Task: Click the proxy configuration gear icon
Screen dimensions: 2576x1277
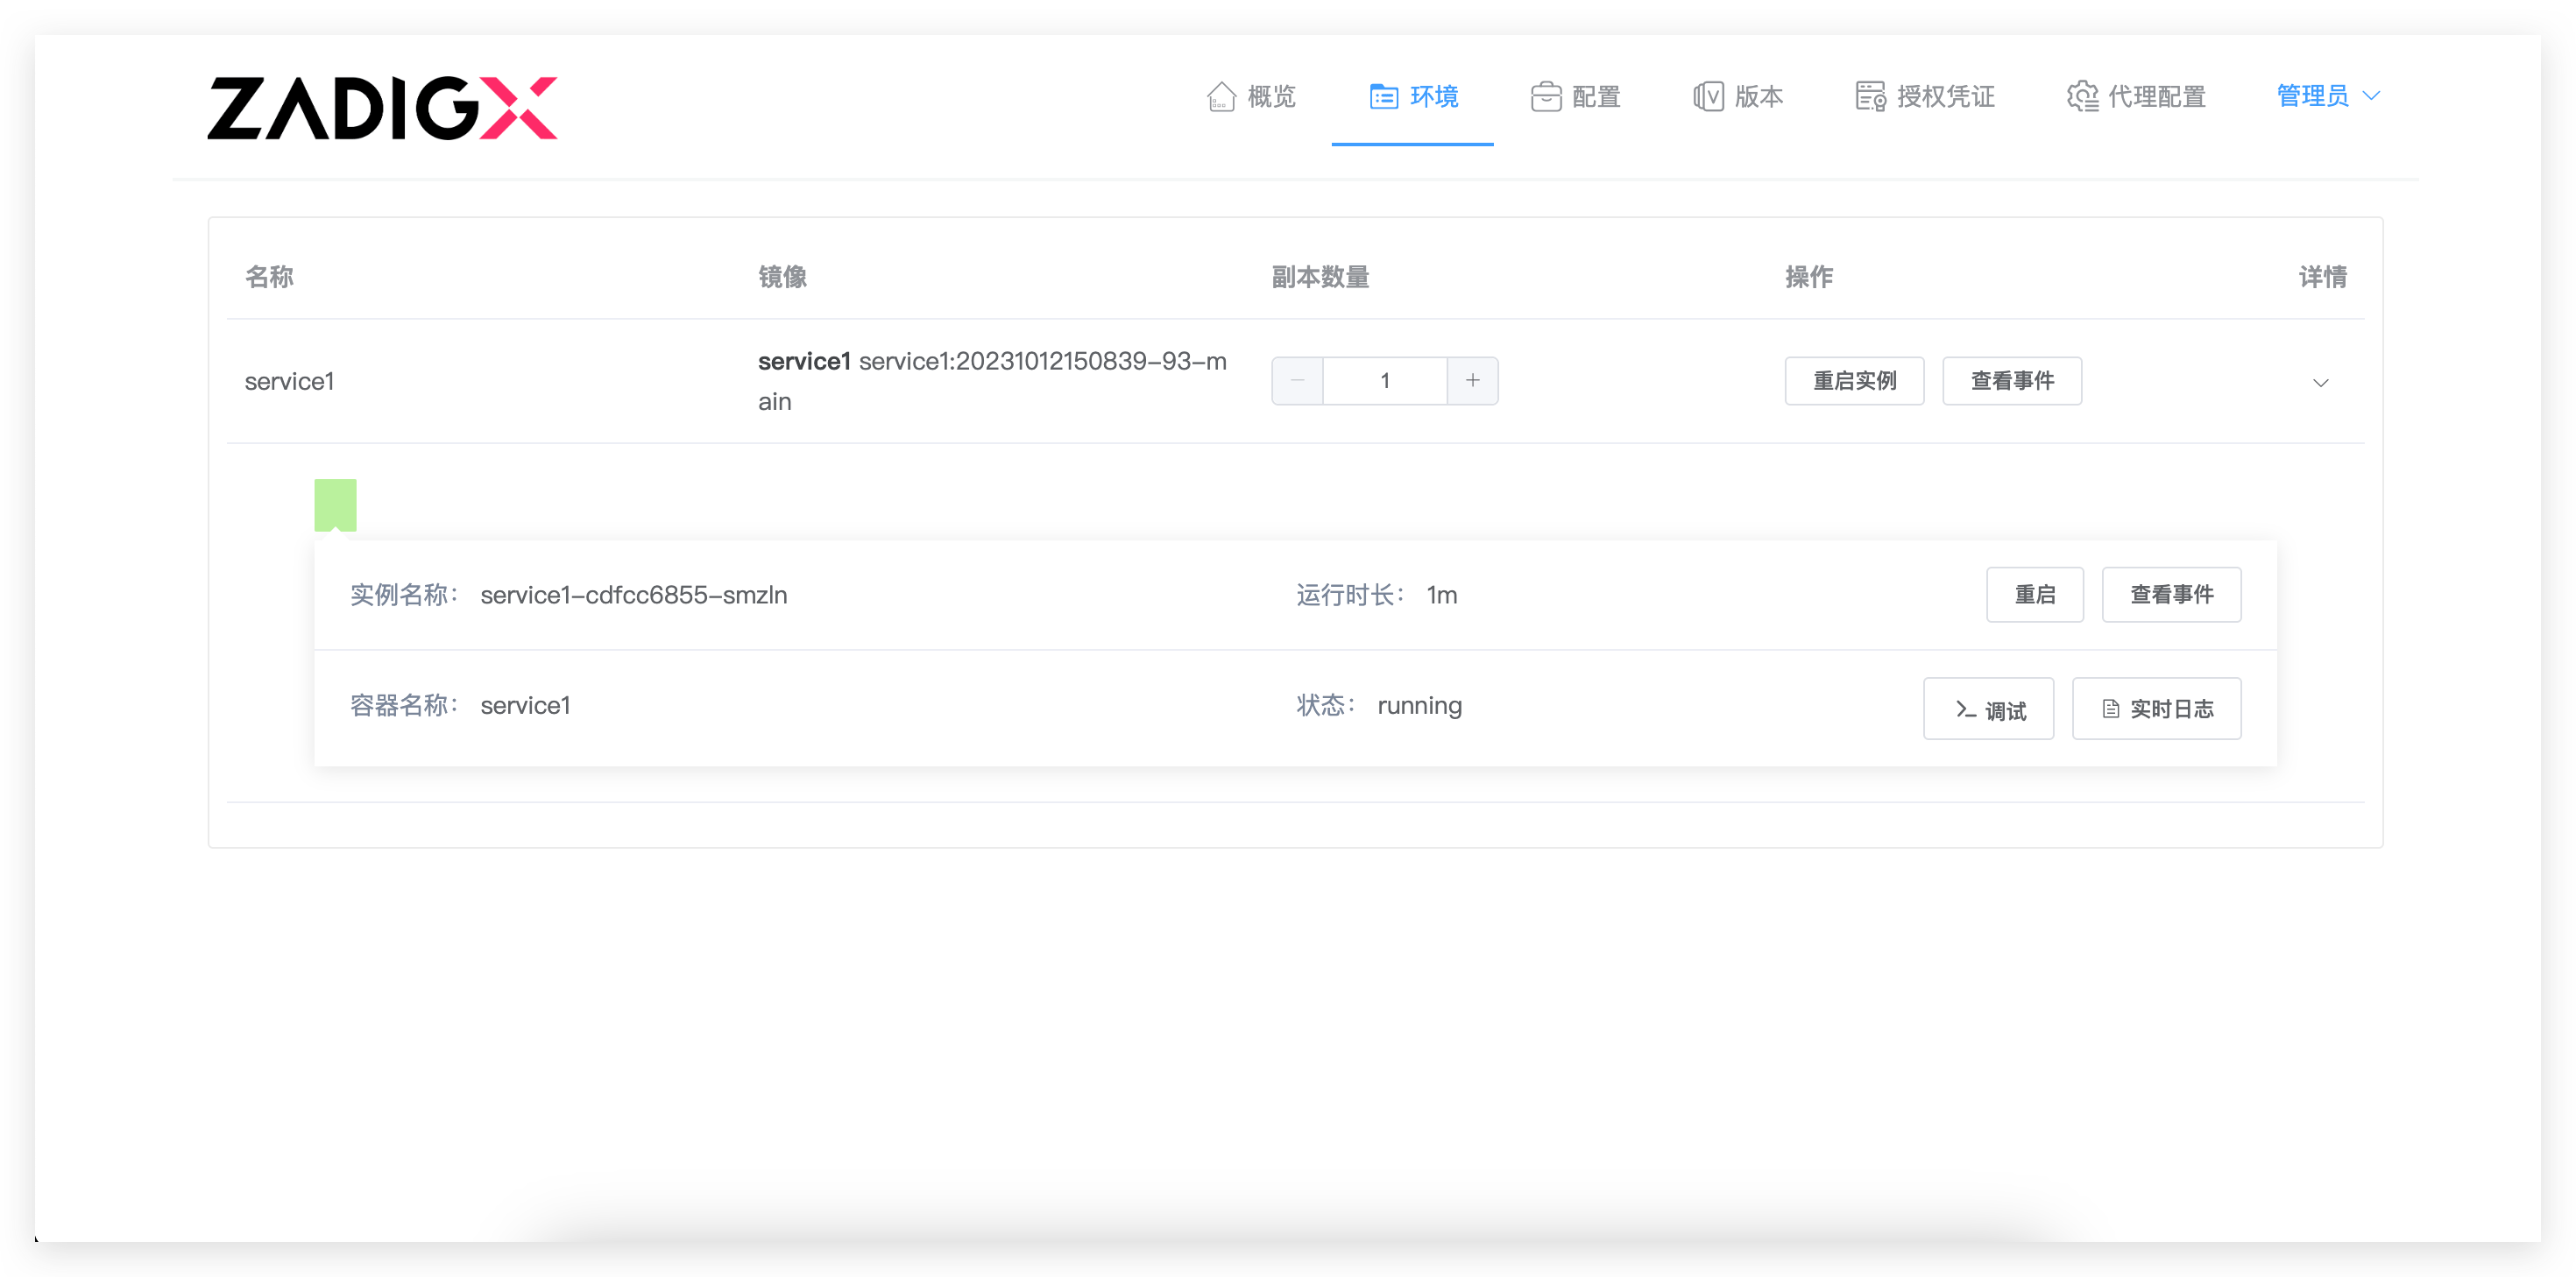Action: (x=2082, y=97)
